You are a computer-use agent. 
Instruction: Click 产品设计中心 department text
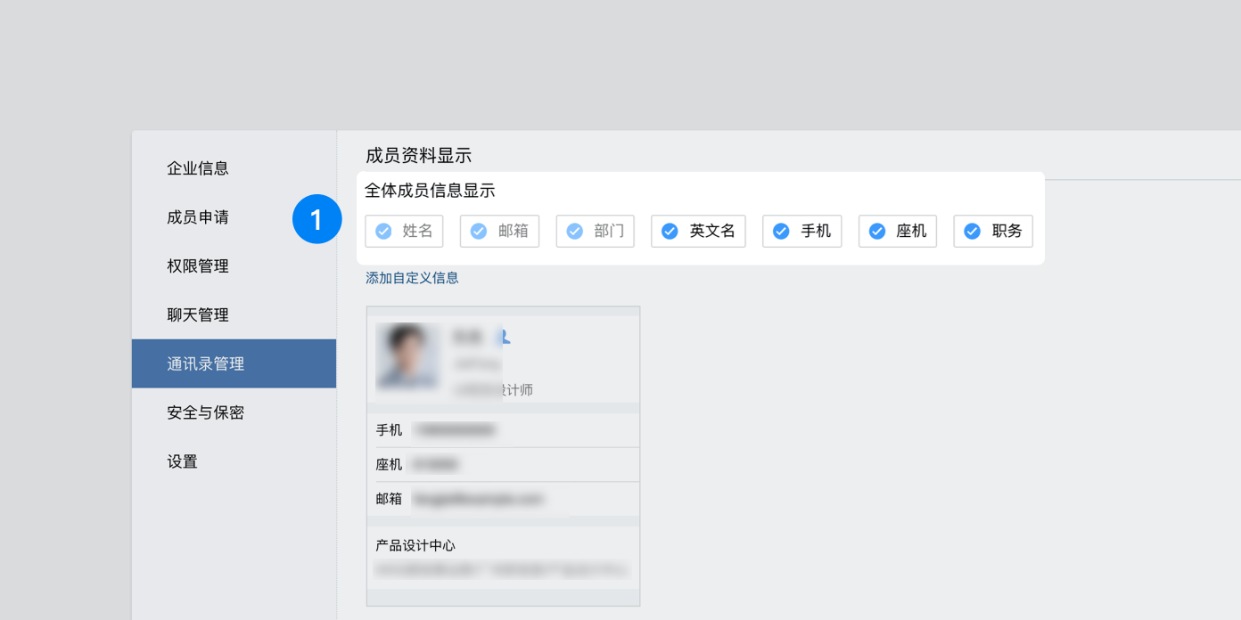pos(415,545)
